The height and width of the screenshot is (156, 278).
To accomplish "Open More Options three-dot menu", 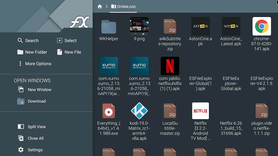I will point(20,64).
